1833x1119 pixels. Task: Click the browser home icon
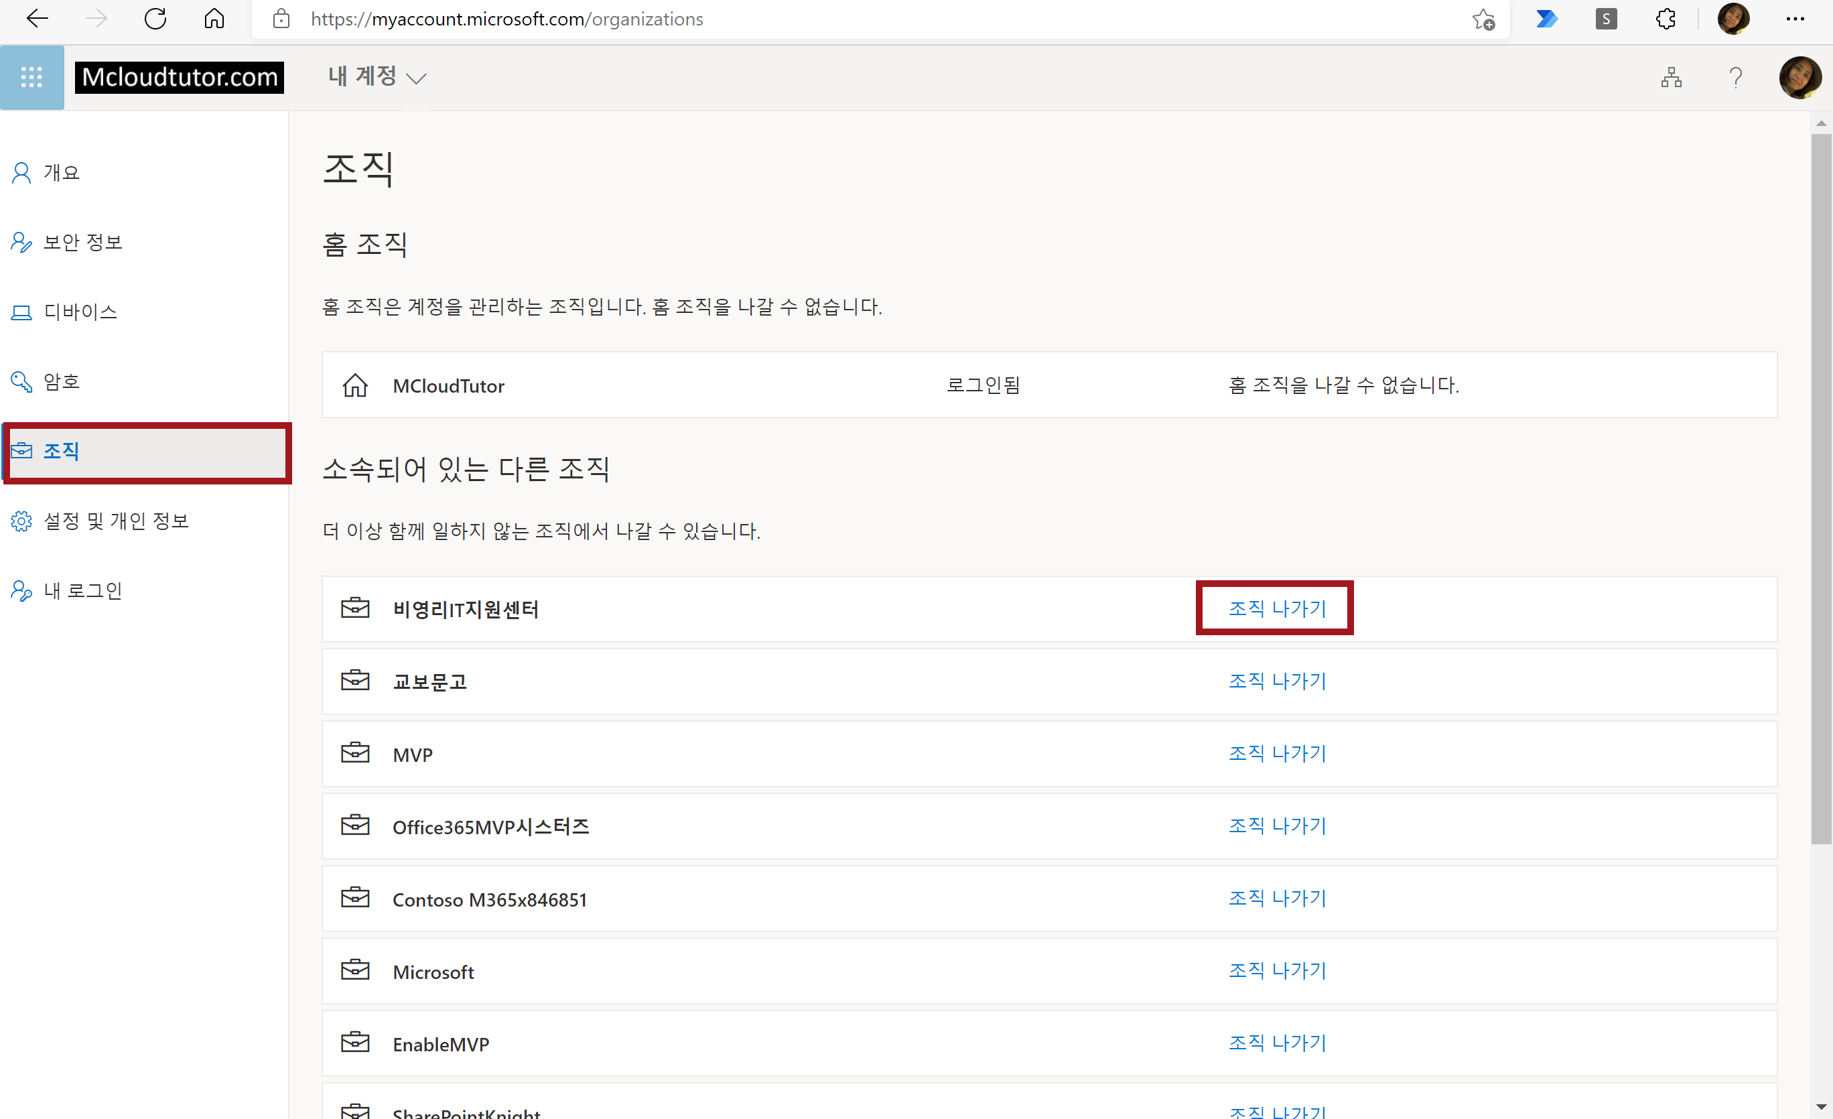[214, 19]
